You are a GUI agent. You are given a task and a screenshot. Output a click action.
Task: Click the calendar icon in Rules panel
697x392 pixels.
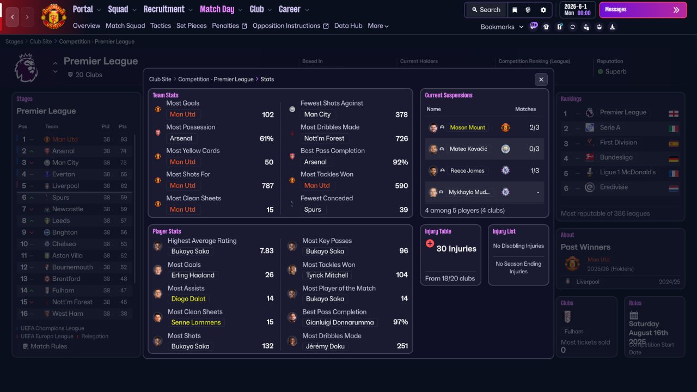click(634, 315)
